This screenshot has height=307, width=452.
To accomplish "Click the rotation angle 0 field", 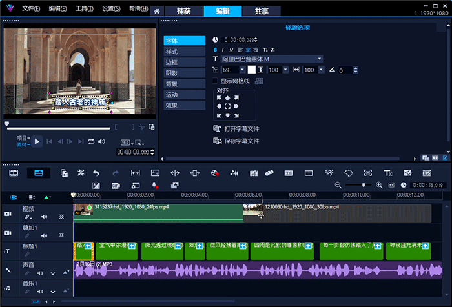I will (345, 70).
